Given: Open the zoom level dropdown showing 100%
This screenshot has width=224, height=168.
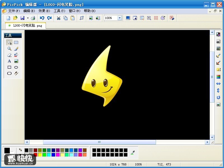Looking at the screenshot, I should (x=120, y=18).
